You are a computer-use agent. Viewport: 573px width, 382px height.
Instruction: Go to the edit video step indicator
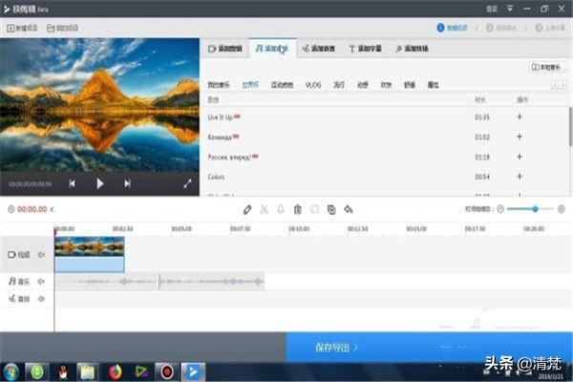click(453, 28)
